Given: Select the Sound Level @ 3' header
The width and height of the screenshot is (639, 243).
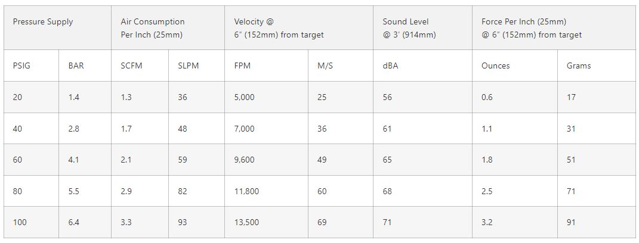Looking at the screenshot, I should click(x=409, y=28).
